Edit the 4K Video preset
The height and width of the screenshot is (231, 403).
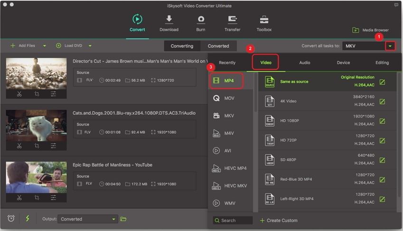(382, 102)
